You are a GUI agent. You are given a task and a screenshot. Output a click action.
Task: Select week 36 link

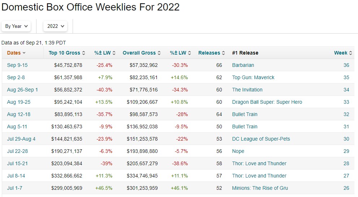(346, 65)
